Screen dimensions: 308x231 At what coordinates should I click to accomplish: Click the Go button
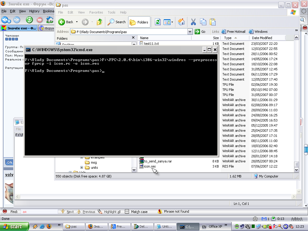coord(201,32)
